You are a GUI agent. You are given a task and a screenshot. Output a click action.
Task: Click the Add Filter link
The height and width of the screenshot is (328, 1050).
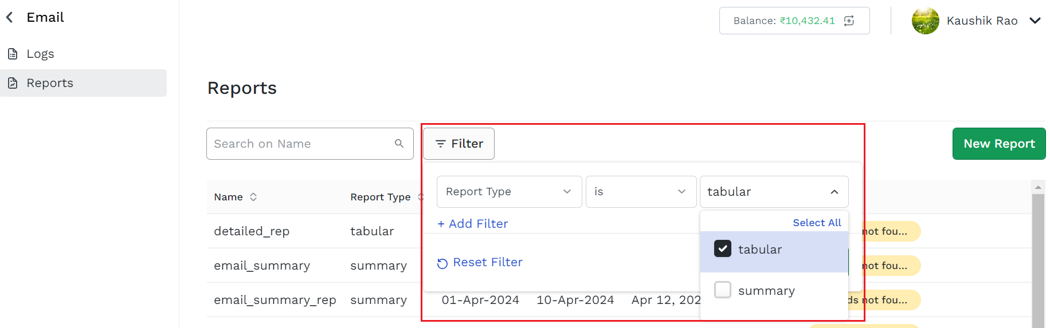click(473, 224)
